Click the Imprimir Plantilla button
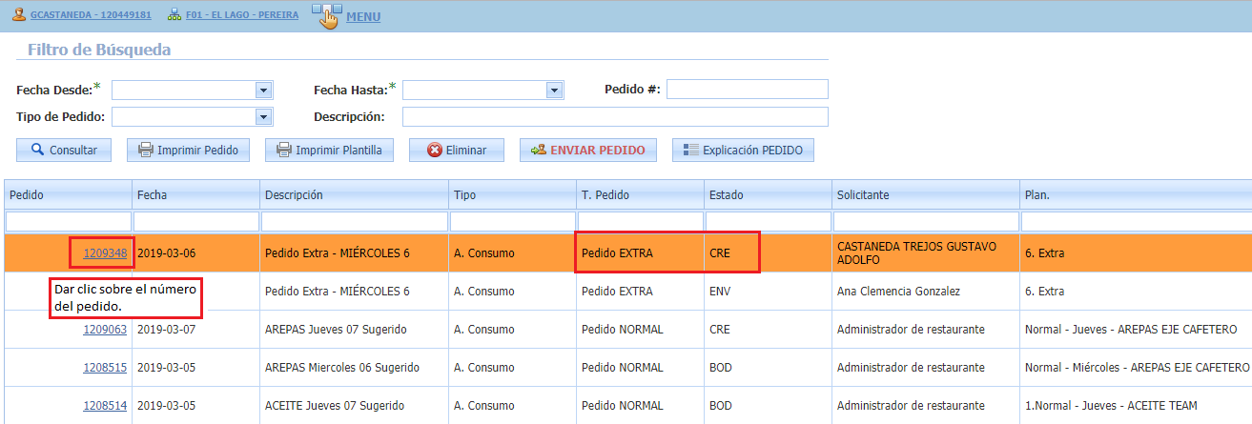Screen dimensions: 1252x424 (x=329, y=150)
